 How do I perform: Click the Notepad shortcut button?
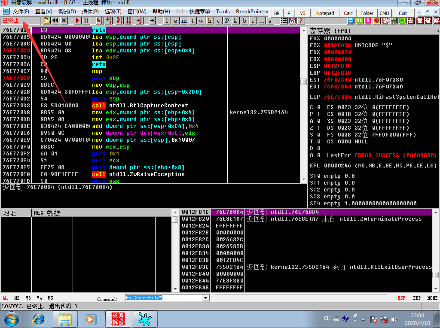tap(325, 13)
